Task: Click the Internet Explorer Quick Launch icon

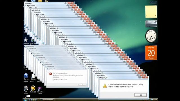Action: (36, 100)
